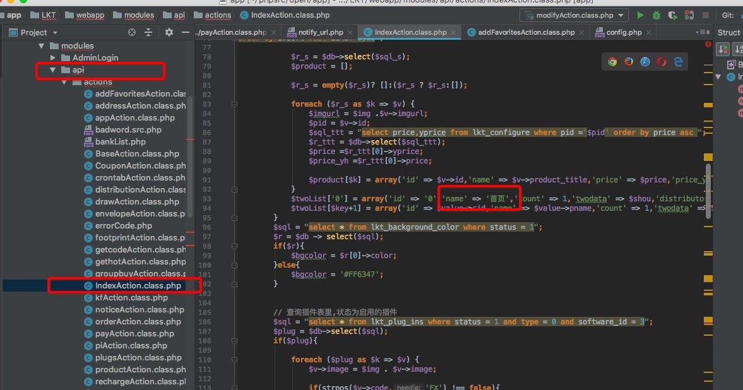Close the payAction.class.php tab
The height and width of the screenshot is (390, 743).
tap(273, 32)
